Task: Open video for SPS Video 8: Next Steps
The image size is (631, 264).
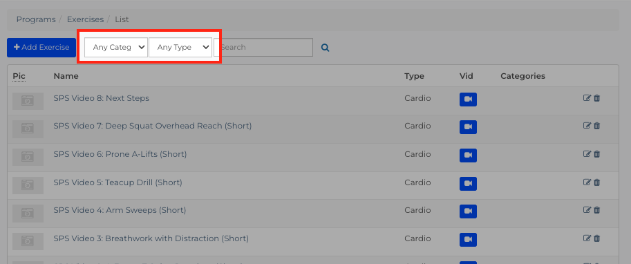Action: pyautogui.click(x=468, y=100)
